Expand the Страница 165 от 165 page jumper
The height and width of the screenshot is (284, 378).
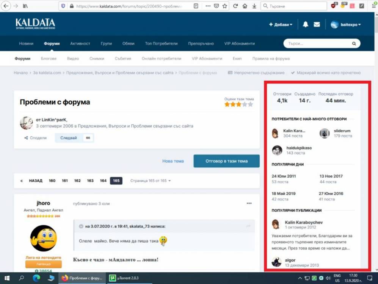(x=151, y=181)
